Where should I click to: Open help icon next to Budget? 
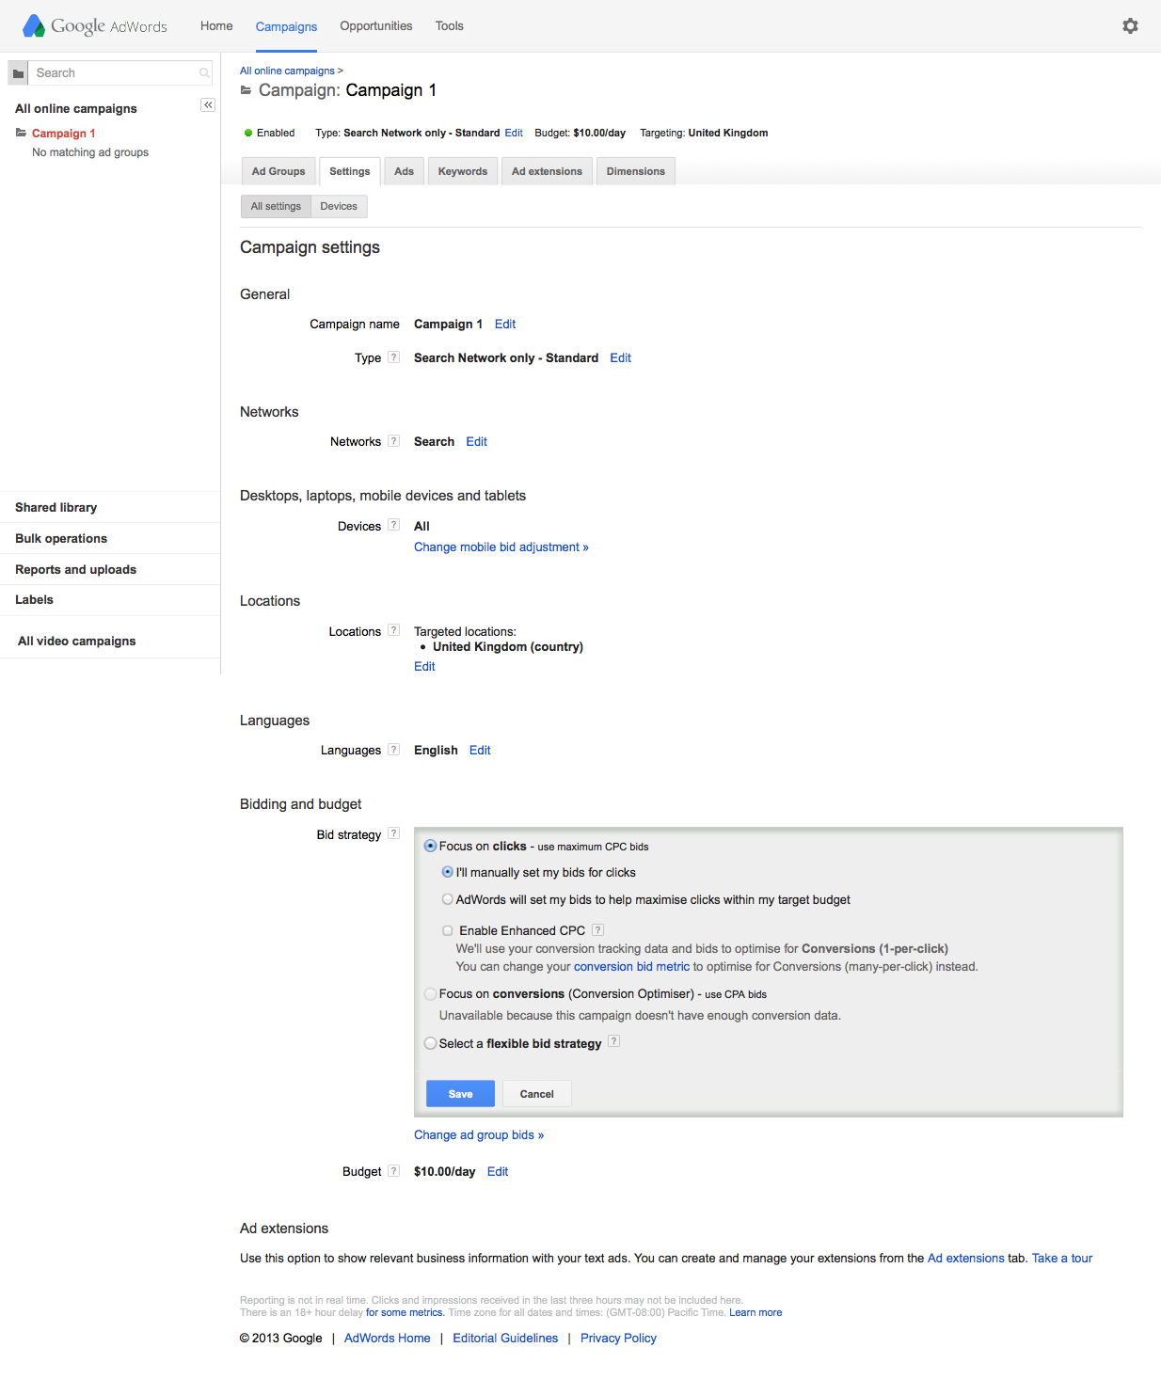tap(394, 1171)
